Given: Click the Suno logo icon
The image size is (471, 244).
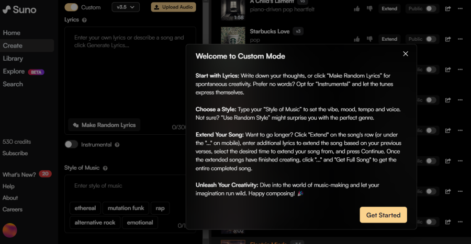Looking at the screenshot, I should pyautogui.click(x=7, y=9).
